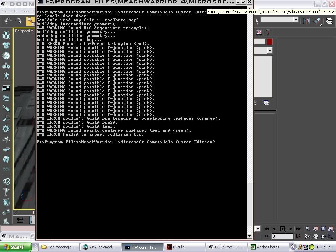Viewport: 336px width, 252px height.
Task: Go to the start frame
Action: [266, 229]
